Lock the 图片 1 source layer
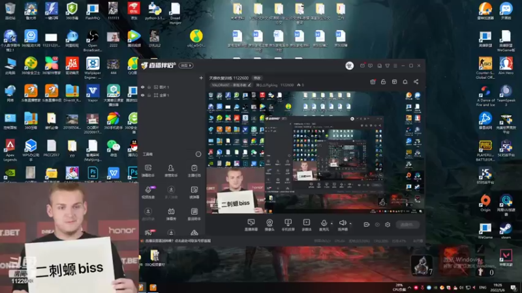Screen dimensions: 522x293 (x=149, y=87)
